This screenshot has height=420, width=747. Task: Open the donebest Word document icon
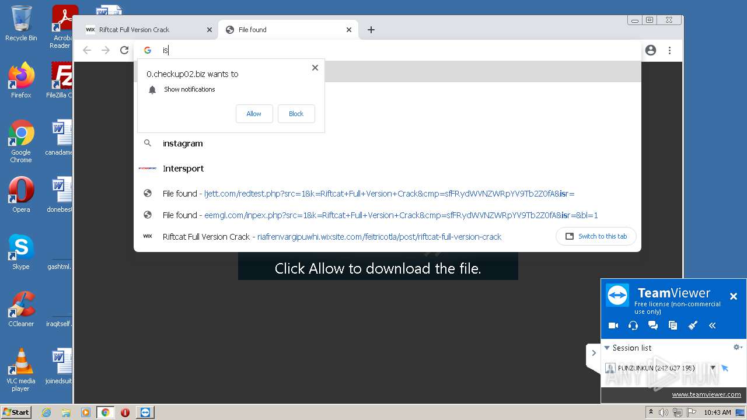click(60, 194)
